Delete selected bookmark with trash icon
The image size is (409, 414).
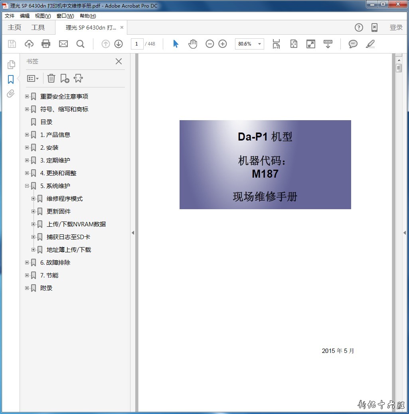51,78
